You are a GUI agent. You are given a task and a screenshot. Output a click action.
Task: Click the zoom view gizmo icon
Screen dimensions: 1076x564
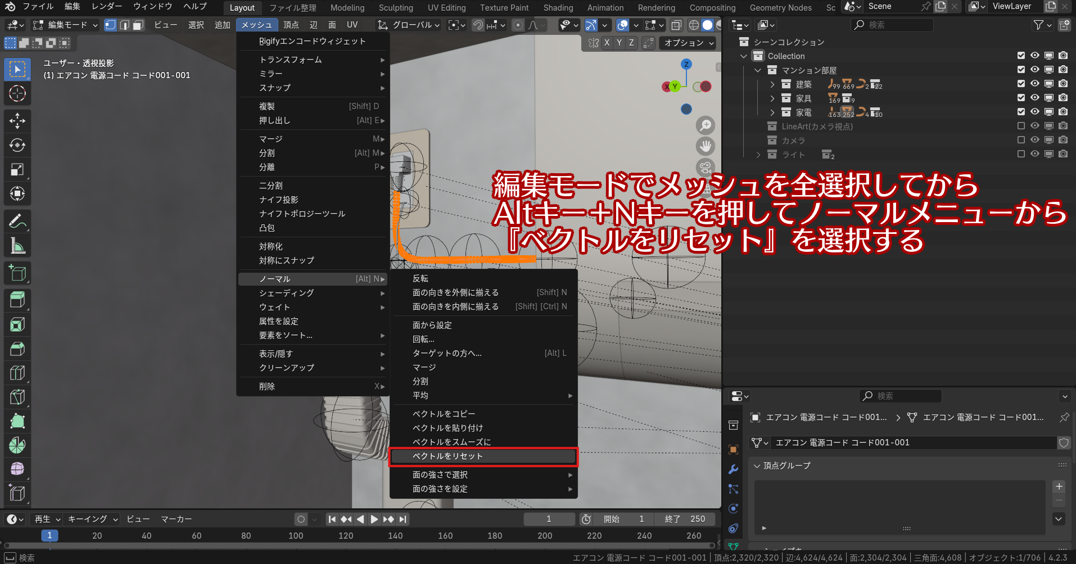tap(706, 125)
